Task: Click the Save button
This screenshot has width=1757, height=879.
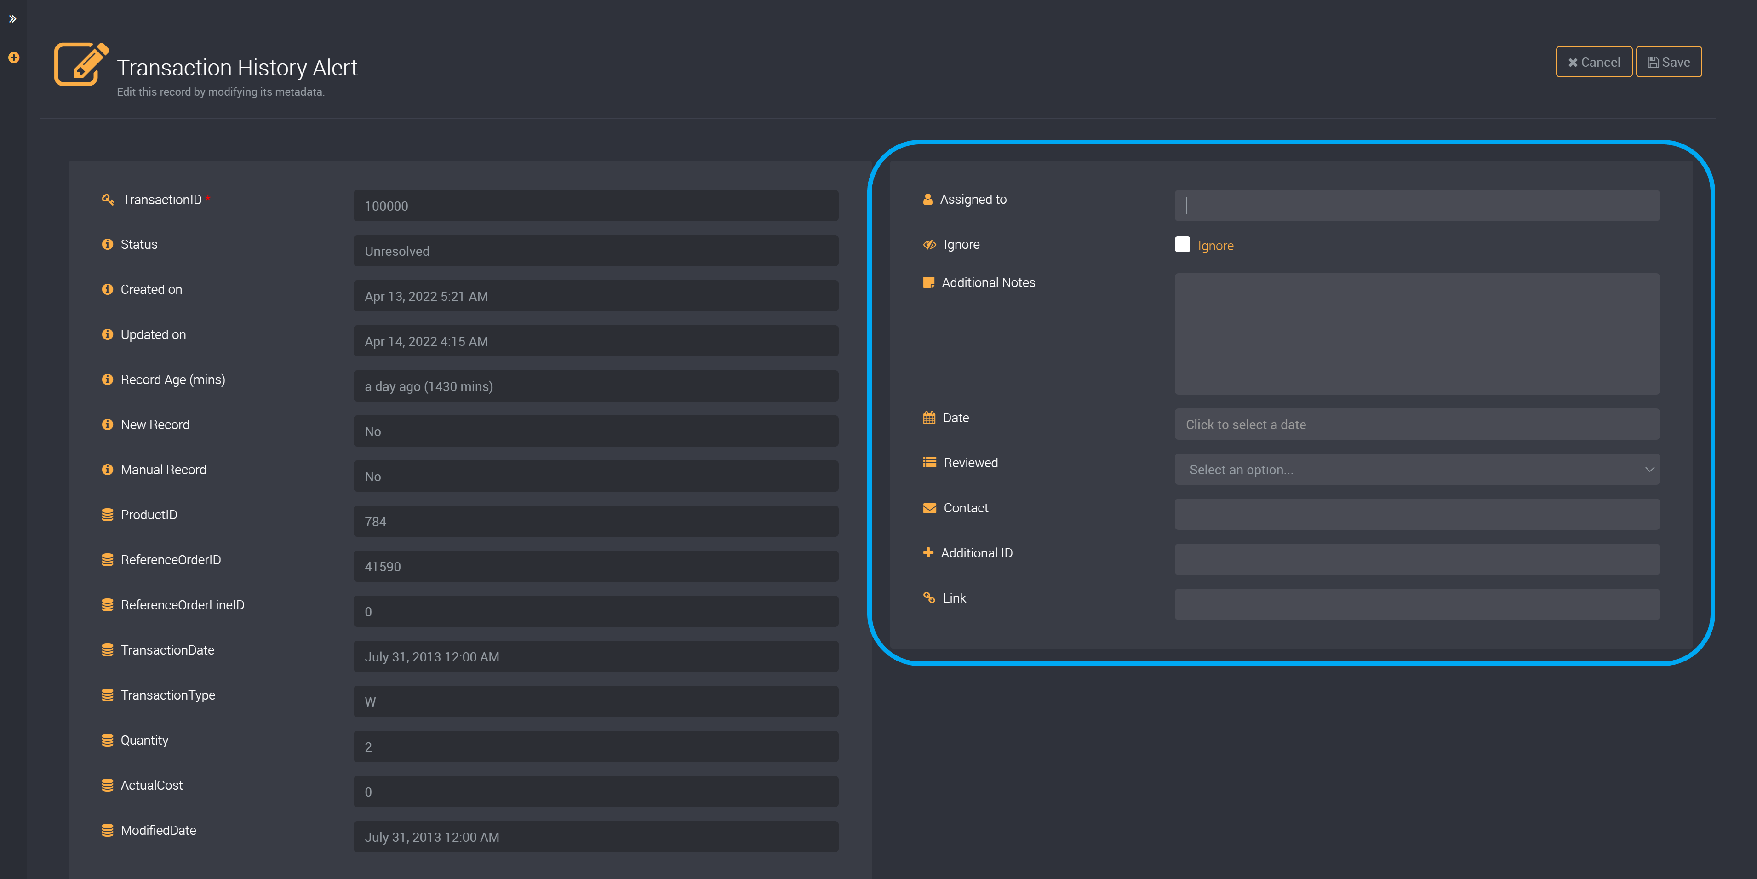Action: point(1668,62)
